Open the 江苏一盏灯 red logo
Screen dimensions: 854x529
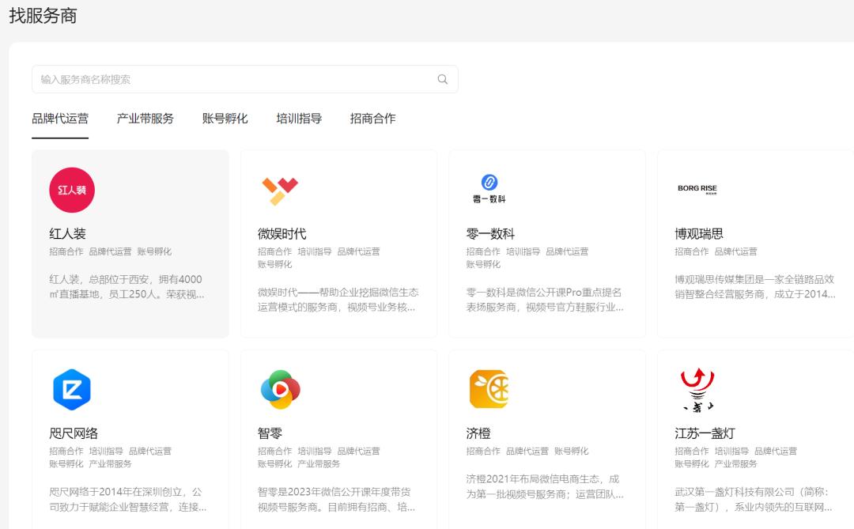[697, 390]
